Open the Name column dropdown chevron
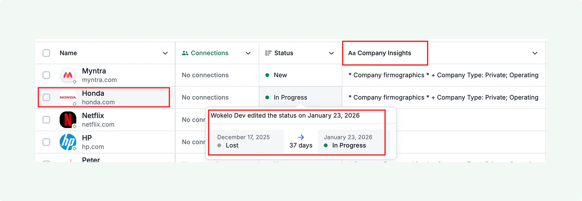 tap(165, 53)
